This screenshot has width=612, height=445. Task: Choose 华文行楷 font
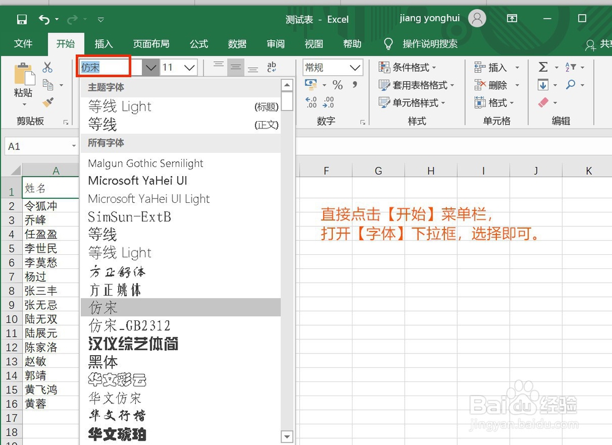click(x=181, y=416)
